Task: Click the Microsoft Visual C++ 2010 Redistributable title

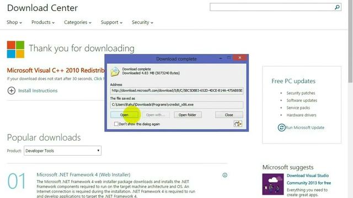Action: click(56, 70)
